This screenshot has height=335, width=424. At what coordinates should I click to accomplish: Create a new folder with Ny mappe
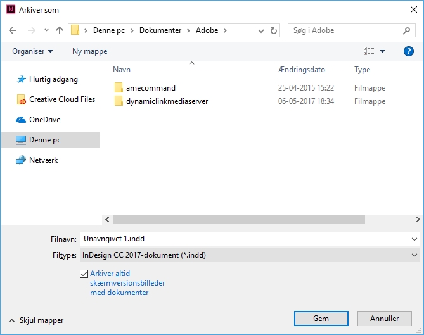(x=90, y=51)
